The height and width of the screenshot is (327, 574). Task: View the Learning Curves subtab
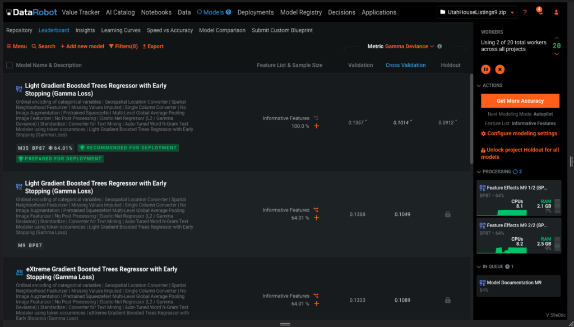coord(121,30)
